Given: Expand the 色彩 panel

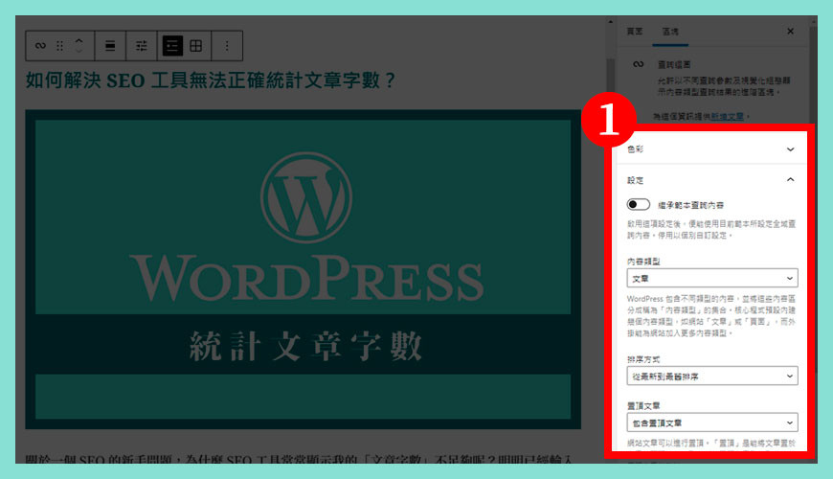Looking at the screenshot, I should 710,149.
